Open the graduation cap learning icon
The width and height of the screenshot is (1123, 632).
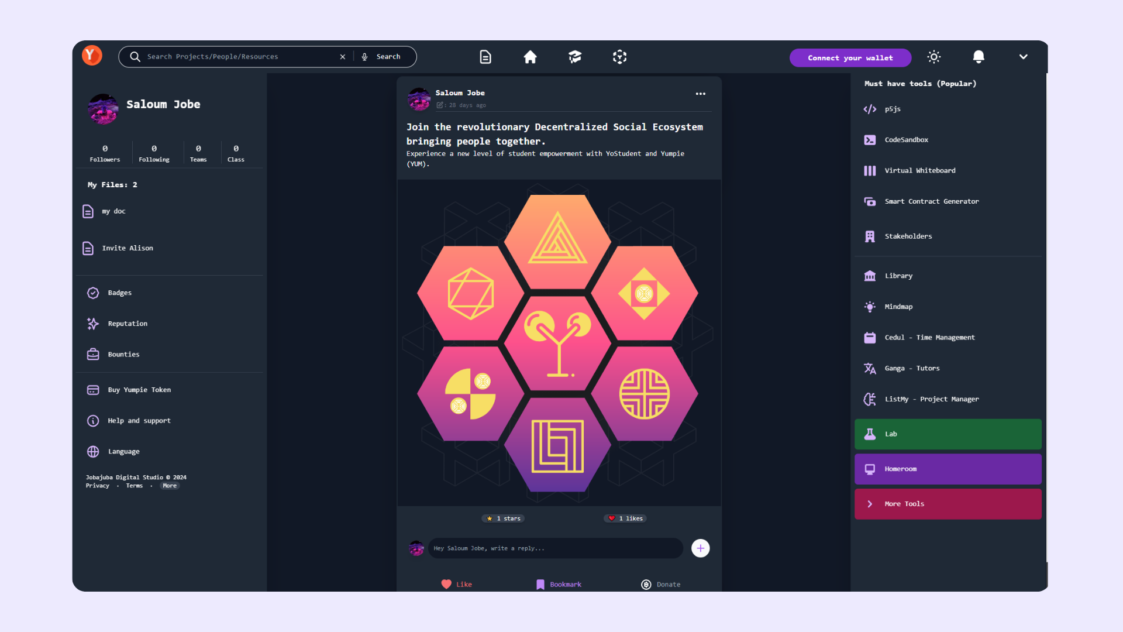tap(575, 57)
